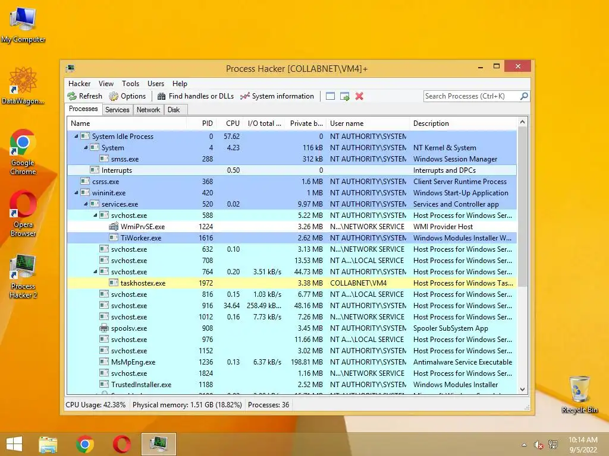Image resolution: width=609 pixels, height=456 pixels.
Task: Click the smss.exe process icon
Action: tap(104, 159)
